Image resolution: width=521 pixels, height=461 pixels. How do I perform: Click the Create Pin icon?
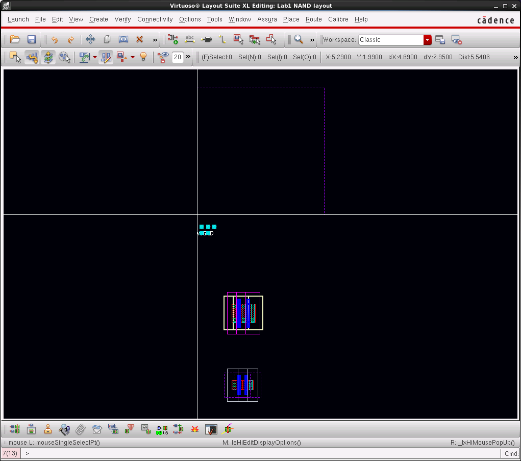[206, 39]
